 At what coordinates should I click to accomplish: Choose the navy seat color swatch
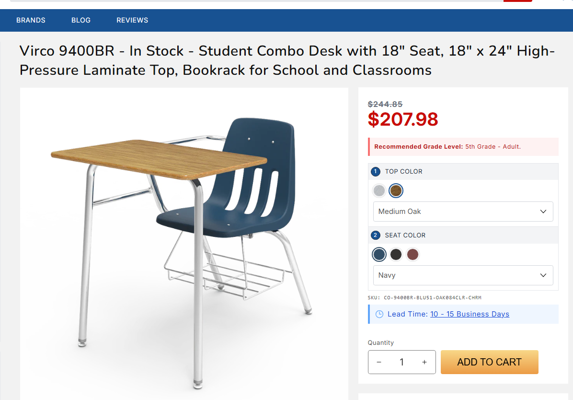(379, 254)
